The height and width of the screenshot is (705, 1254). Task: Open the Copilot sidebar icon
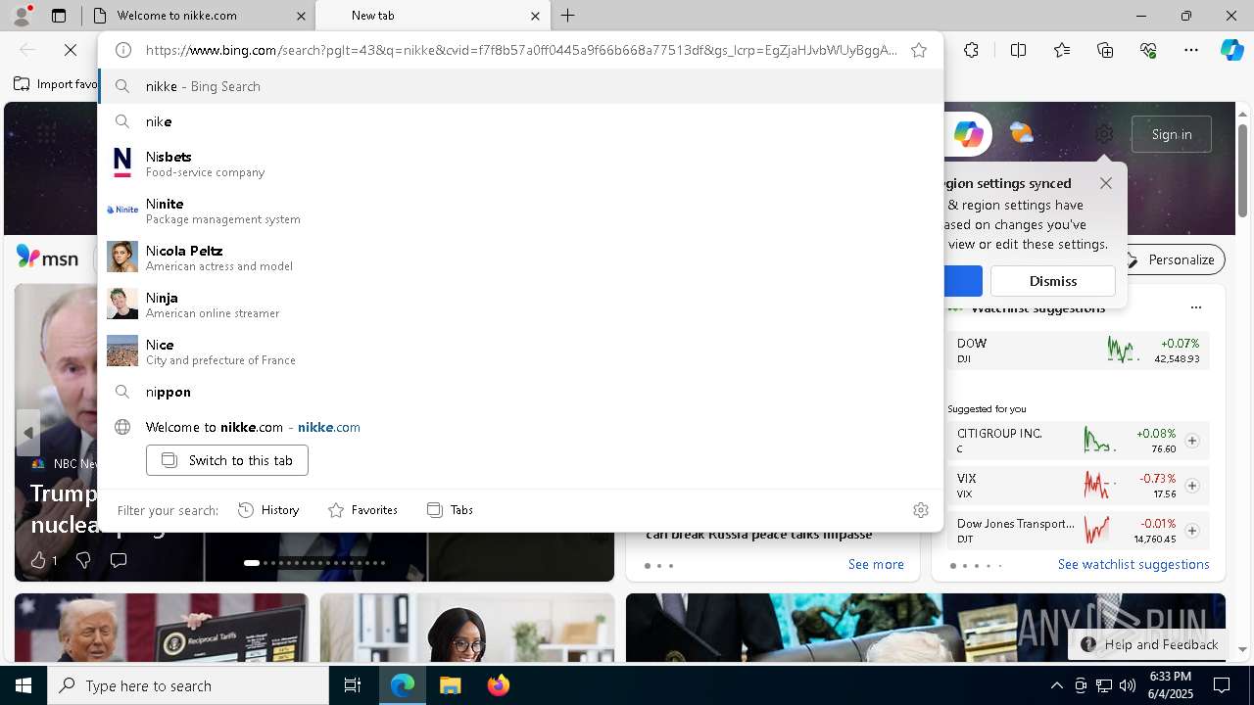pyautogui.click(x=1231, y=50)
